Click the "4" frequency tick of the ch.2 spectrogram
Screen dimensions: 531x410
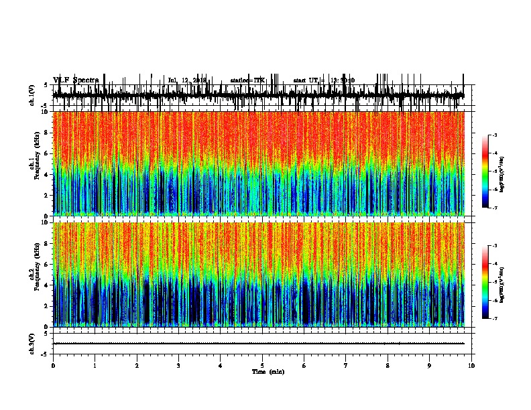[46, 285]
